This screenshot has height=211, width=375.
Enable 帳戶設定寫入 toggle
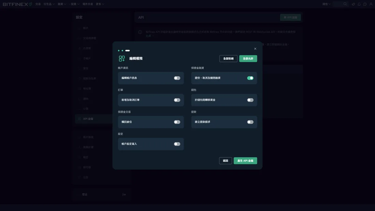tap(177, 144)
